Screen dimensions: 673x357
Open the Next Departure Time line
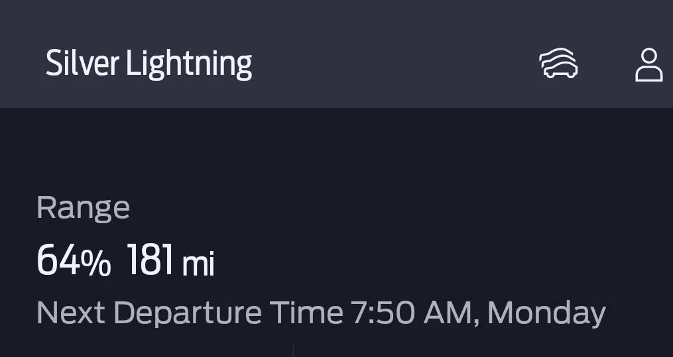[321, 313]
